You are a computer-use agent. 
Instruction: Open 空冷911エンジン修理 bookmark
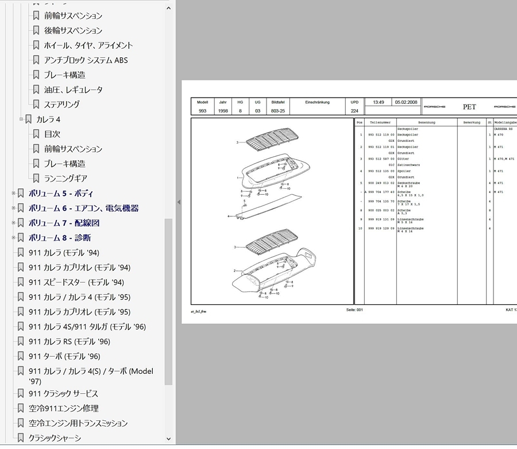[x=63, y=408]
